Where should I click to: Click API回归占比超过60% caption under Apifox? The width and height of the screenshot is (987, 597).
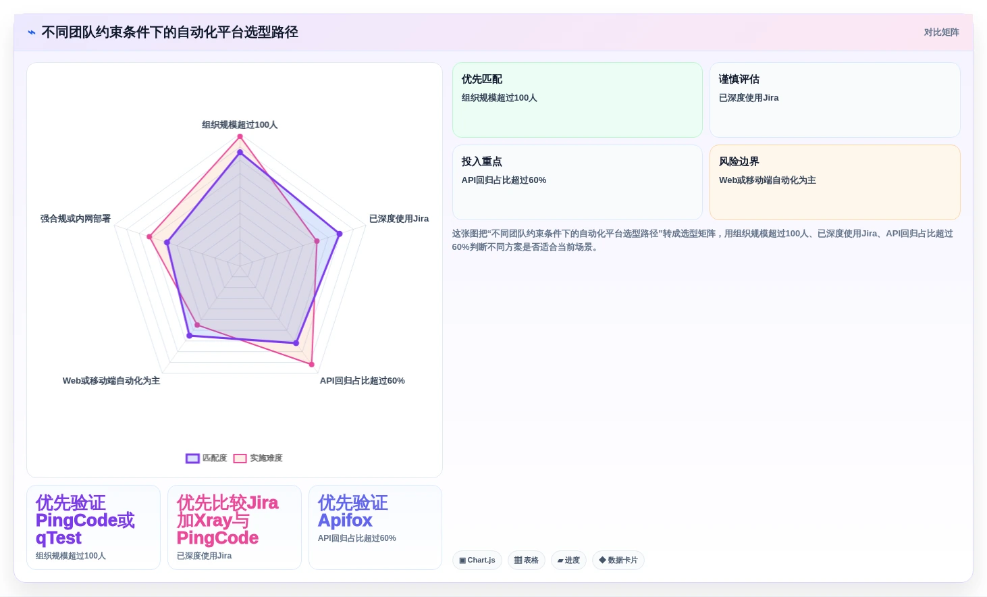(357, 538)
